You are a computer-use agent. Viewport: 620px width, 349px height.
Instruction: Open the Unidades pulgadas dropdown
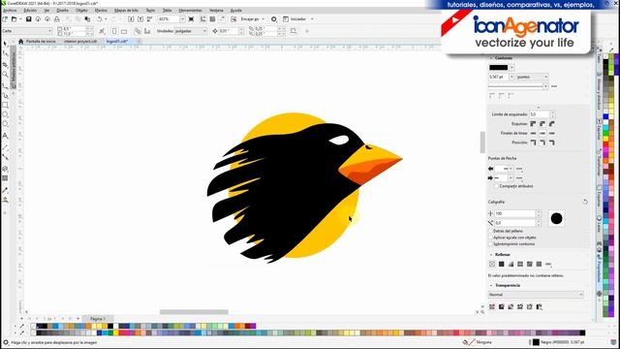[x=191, y=31]
